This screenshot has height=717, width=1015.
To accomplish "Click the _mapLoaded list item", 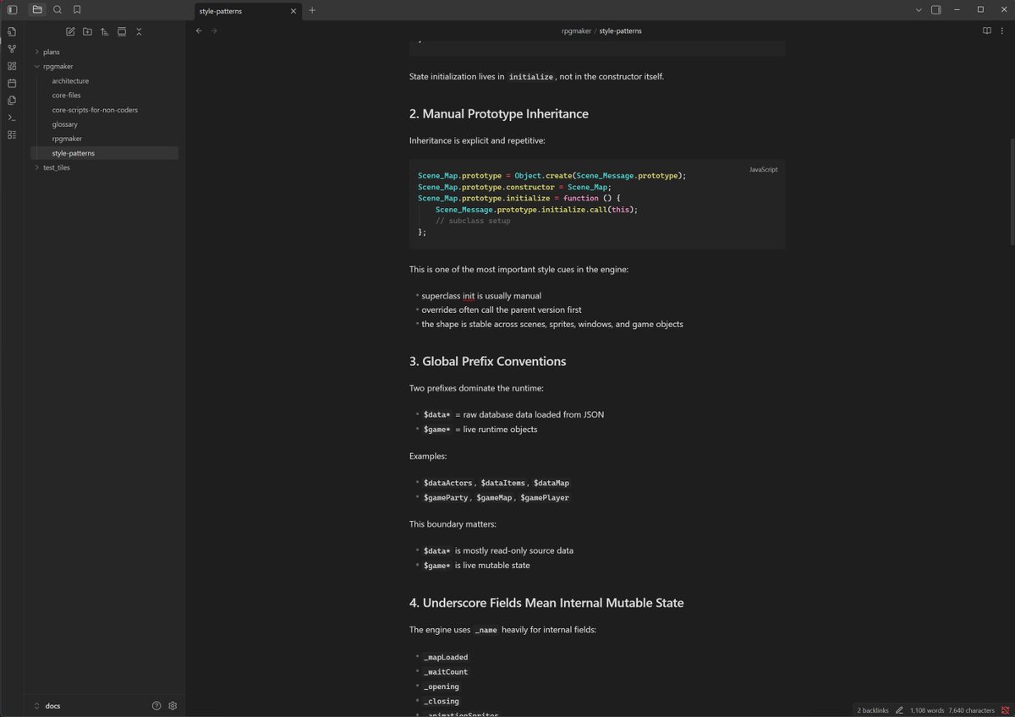I will (446, 657).
